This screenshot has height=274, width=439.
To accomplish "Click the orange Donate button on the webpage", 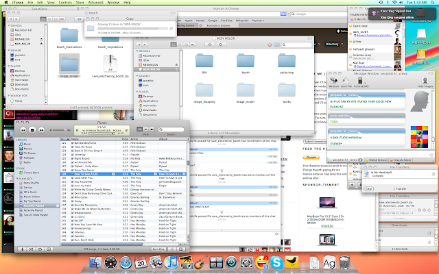I will coord(311,158).
